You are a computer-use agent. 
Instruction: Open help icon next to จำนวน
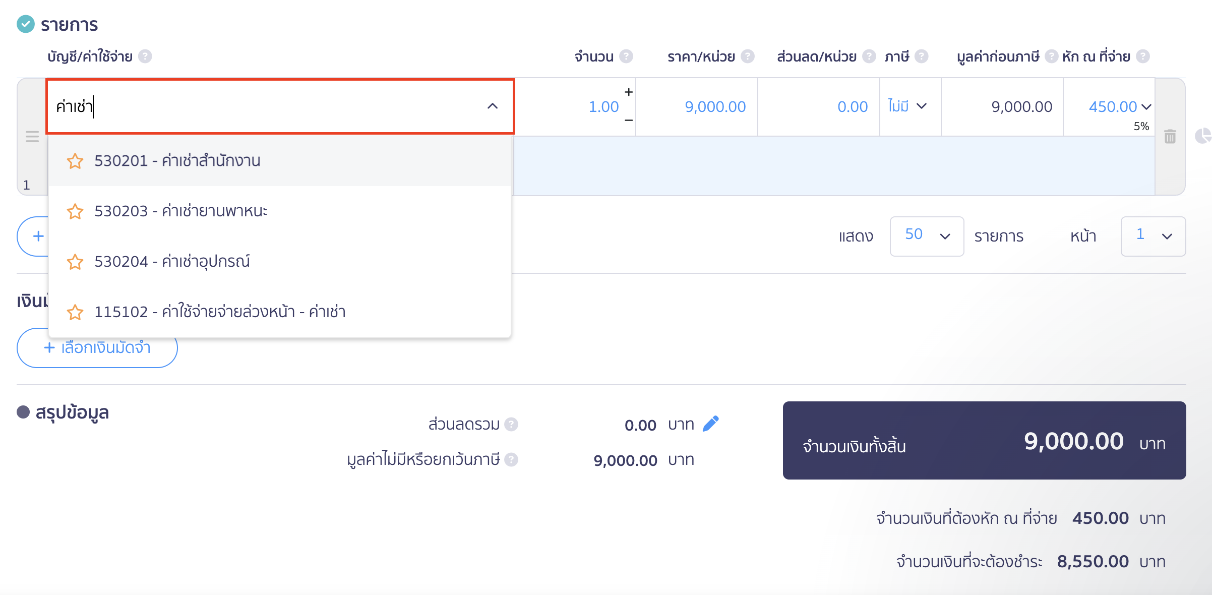626,56
